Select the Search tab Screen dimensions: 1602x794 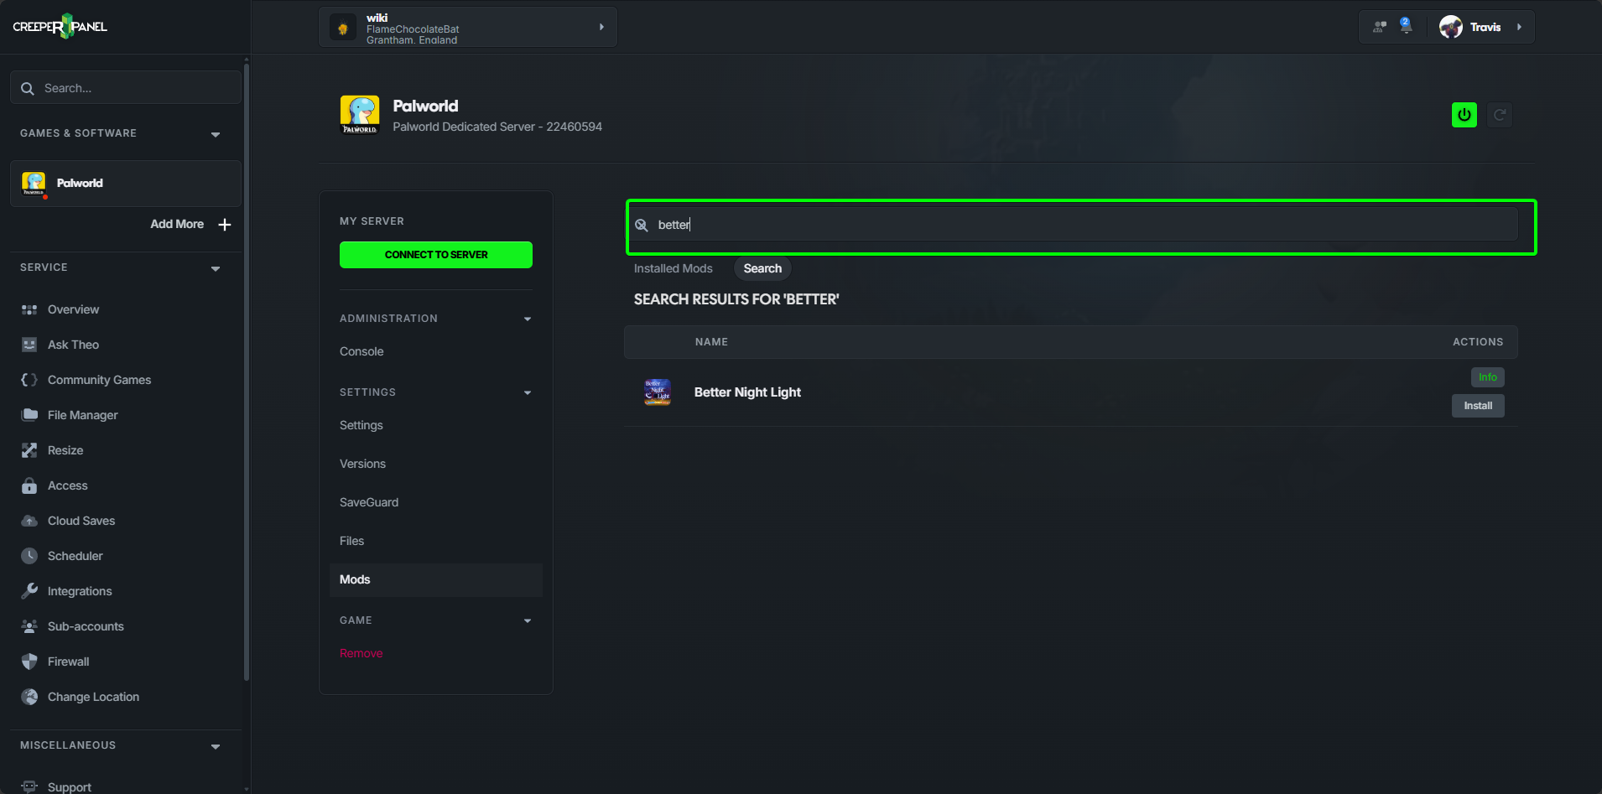pos(762,268)
